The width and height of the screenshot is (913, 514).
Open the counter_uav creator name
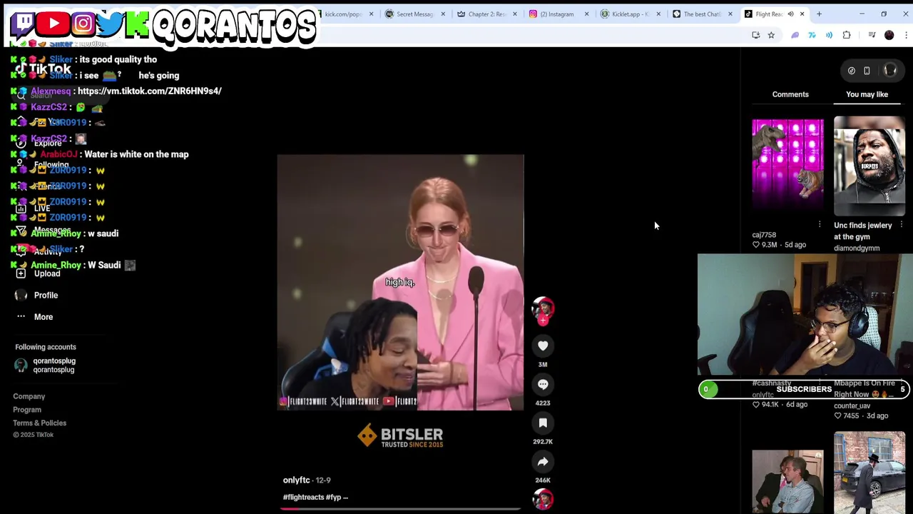click(x=852, y=406)
